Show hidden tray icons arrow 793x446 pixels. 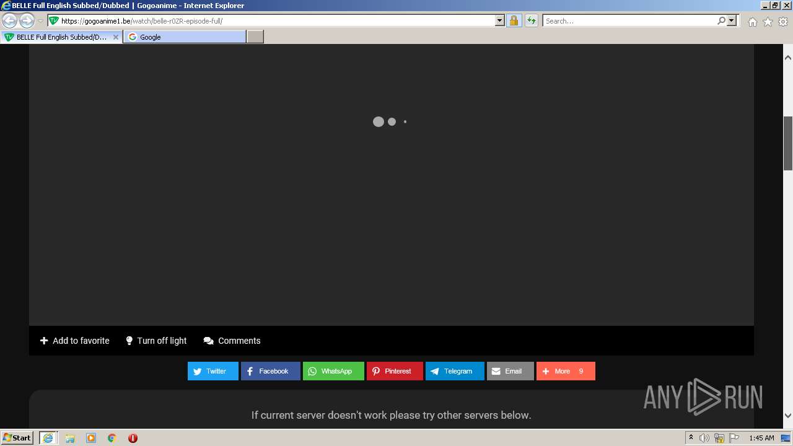click(691, 438)
